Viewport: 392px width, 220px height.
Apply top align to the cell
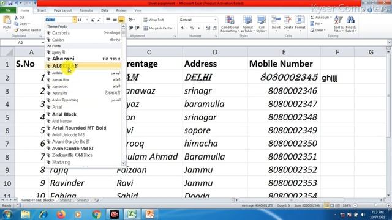point(108,20)
